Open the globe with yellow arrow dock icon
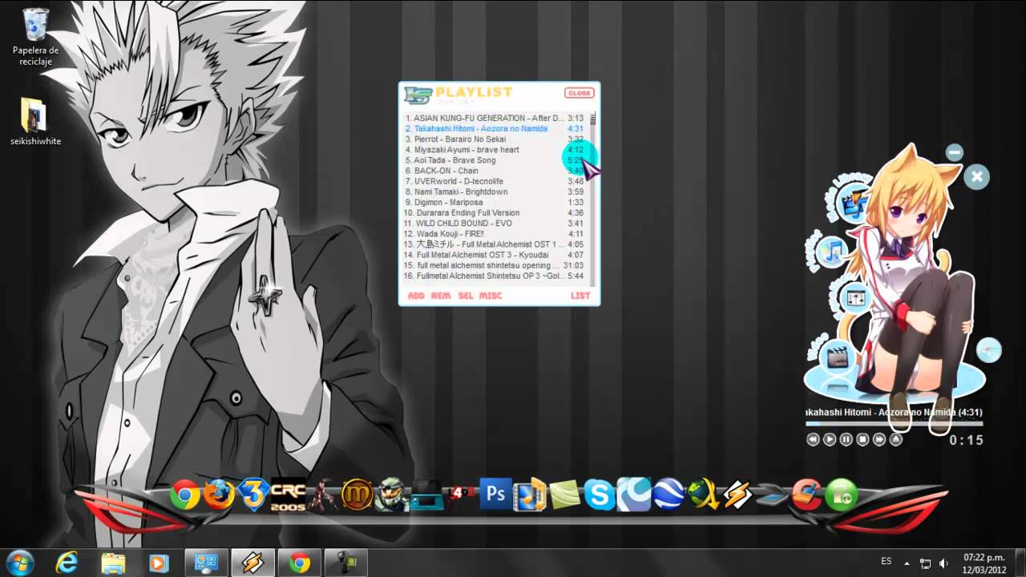The image size is (1026, 577). click(x=703, y=495)
